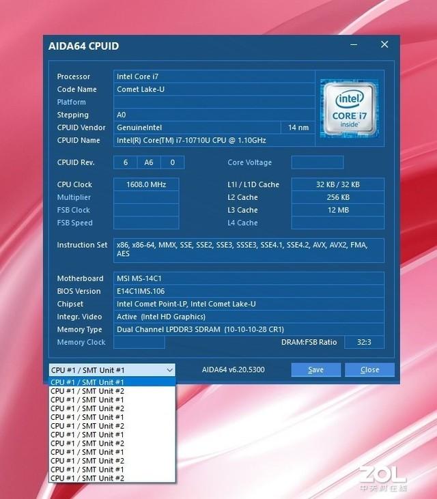Image resolution: width=437 pixels, height=499 pixels.
Task: Pick the SMT Unit #2 entry directly under the highlighted row
Action: pos(112,391)
